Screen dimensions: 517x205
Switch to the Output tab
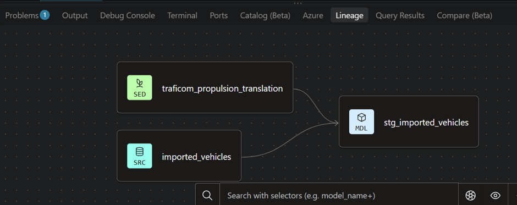[75, 15]
